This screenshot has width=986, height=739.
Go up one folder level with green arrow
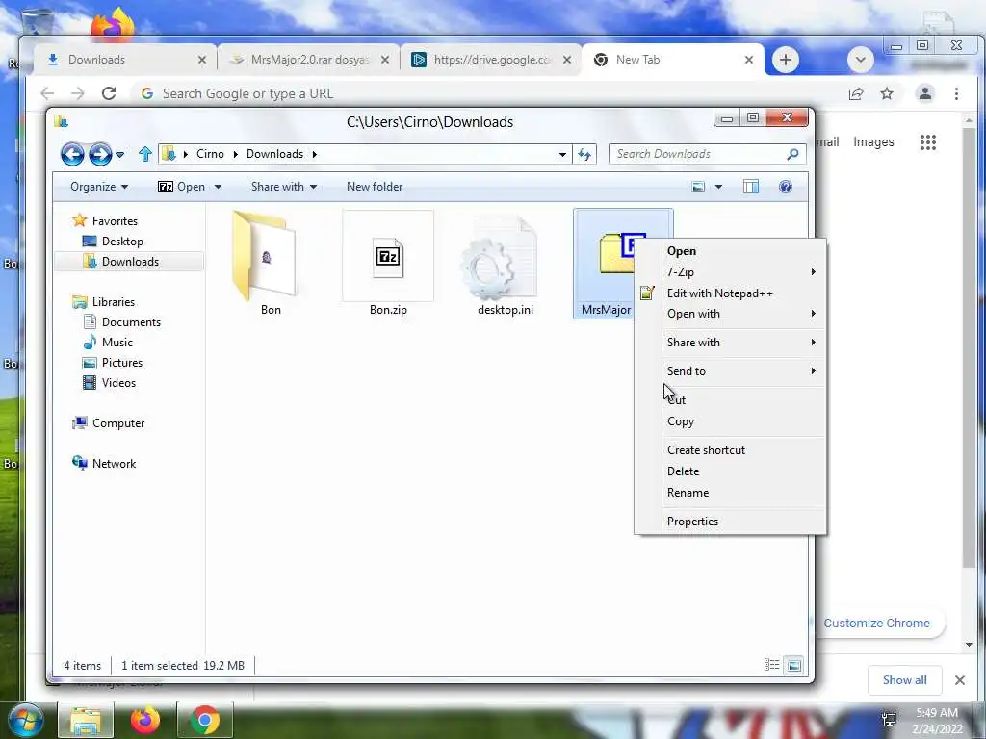[145, 154]
